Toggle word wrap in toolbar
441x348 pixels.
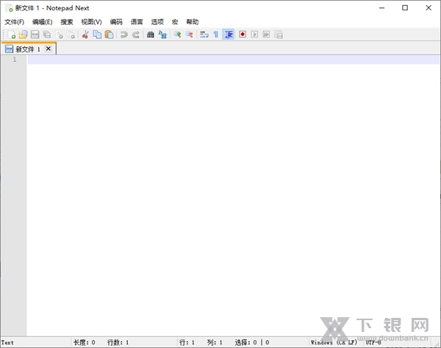(x=204, y=35)
